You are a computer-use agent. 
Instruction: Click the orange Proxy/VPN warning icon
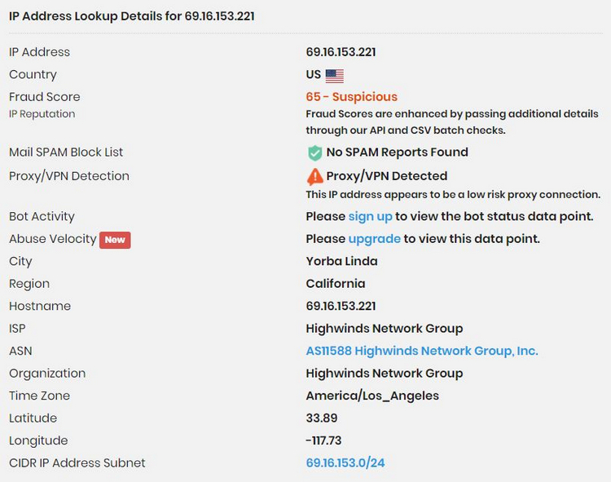click(314, 177)
